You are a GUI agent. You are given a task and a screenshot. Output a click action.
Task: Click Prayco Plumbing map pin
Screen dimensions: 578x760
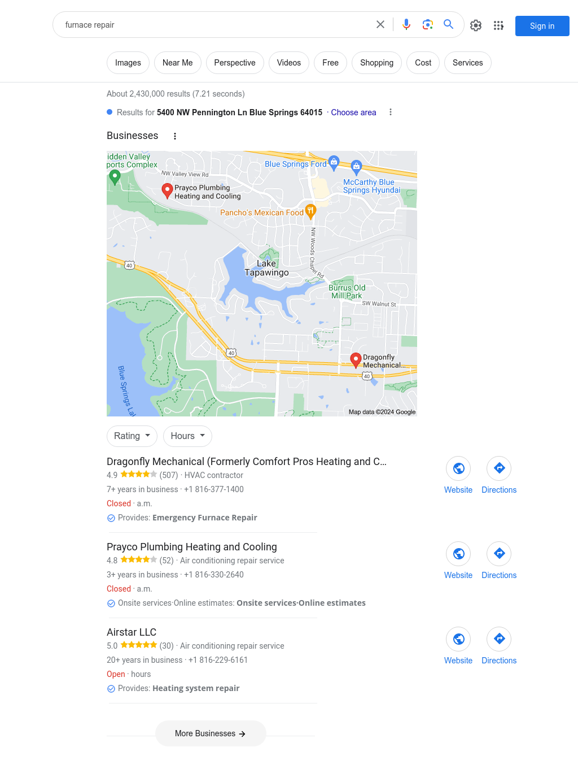pyautogui.click(x=167, y=190)
